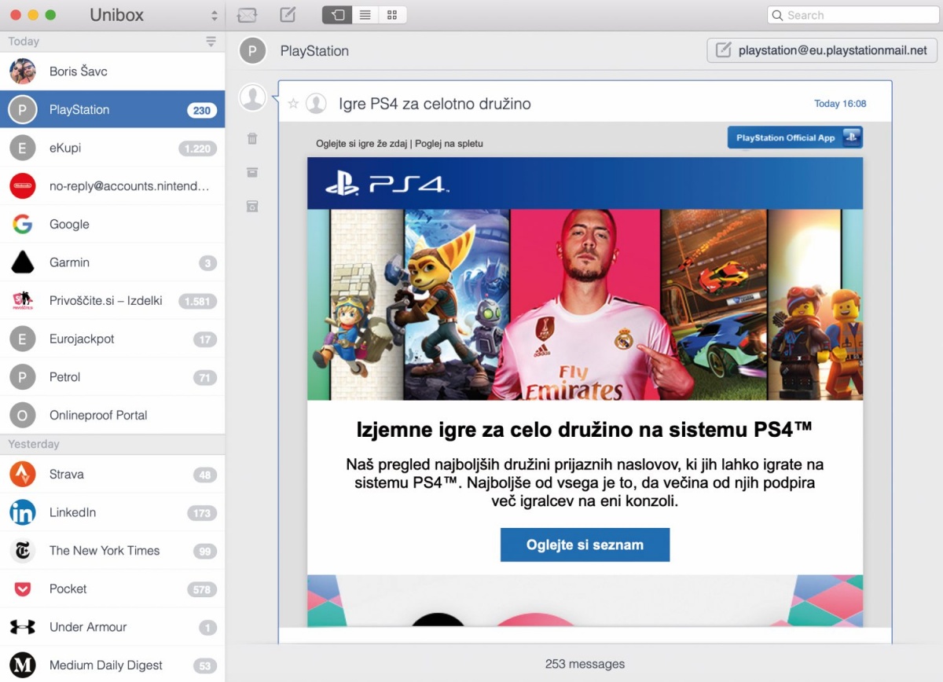Screen dimensions: 943x682
Task: Open Google conversation in sidebar
Action: (112, 224)
